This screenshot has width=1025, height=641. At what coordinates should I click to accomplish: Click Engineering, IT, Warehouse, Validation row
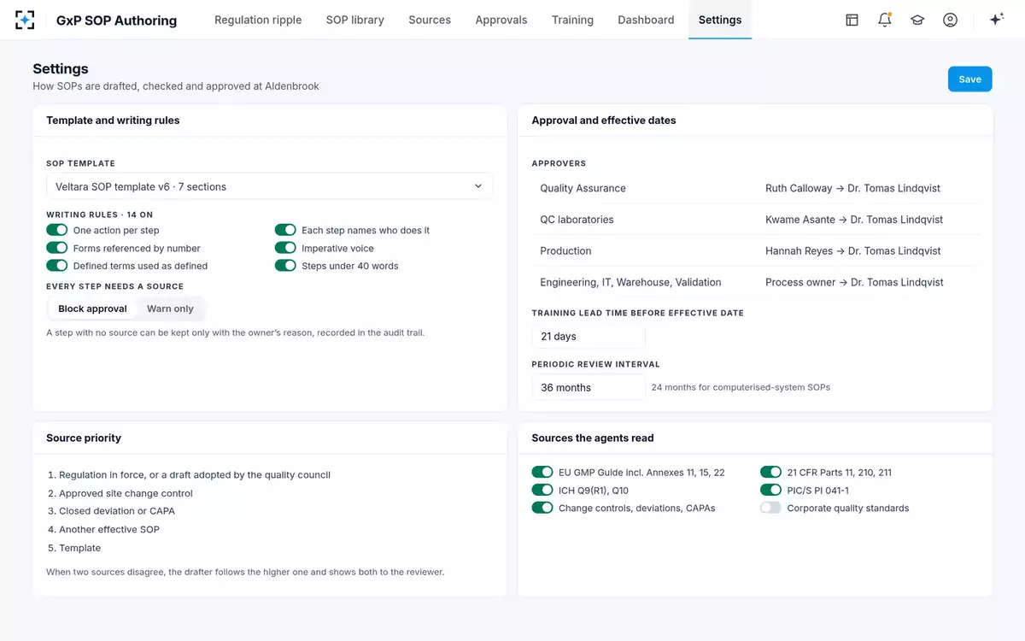755,282
